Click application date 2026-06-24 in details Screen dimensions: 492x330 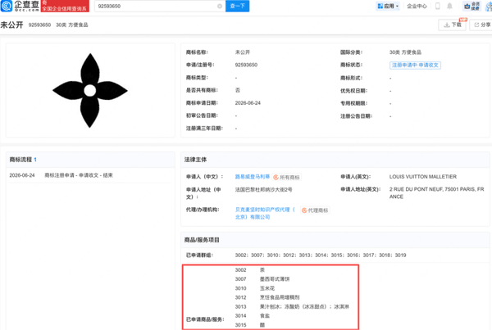248,103
